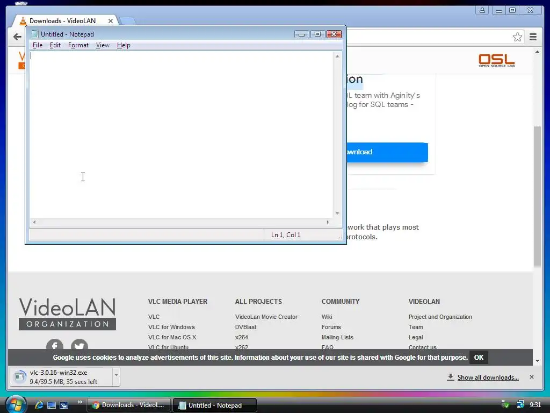Open the VideoLAN Twitter icon
This screenshot has height=413, width=550.
(x=79, y=346)
